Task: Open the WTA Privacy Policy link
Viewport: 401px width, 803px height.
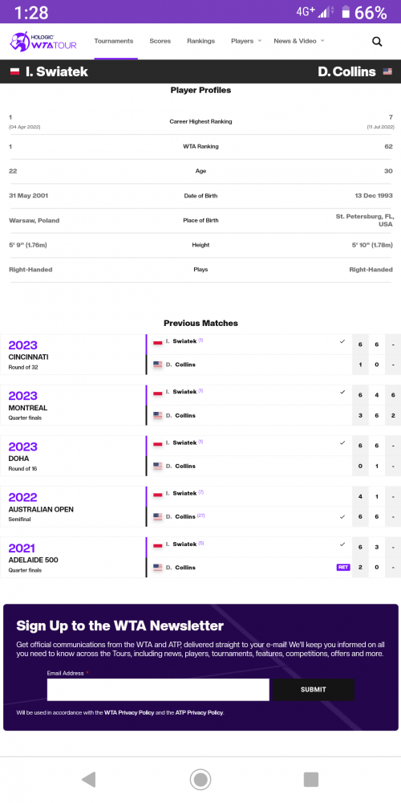Action: pos(129,712)
